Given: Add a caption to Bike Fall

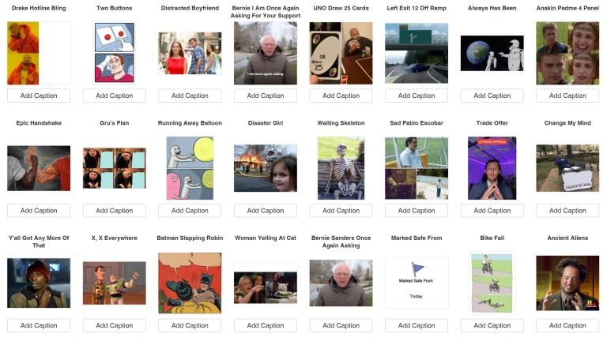Looking at the screenshot, I should coord(492,325).
